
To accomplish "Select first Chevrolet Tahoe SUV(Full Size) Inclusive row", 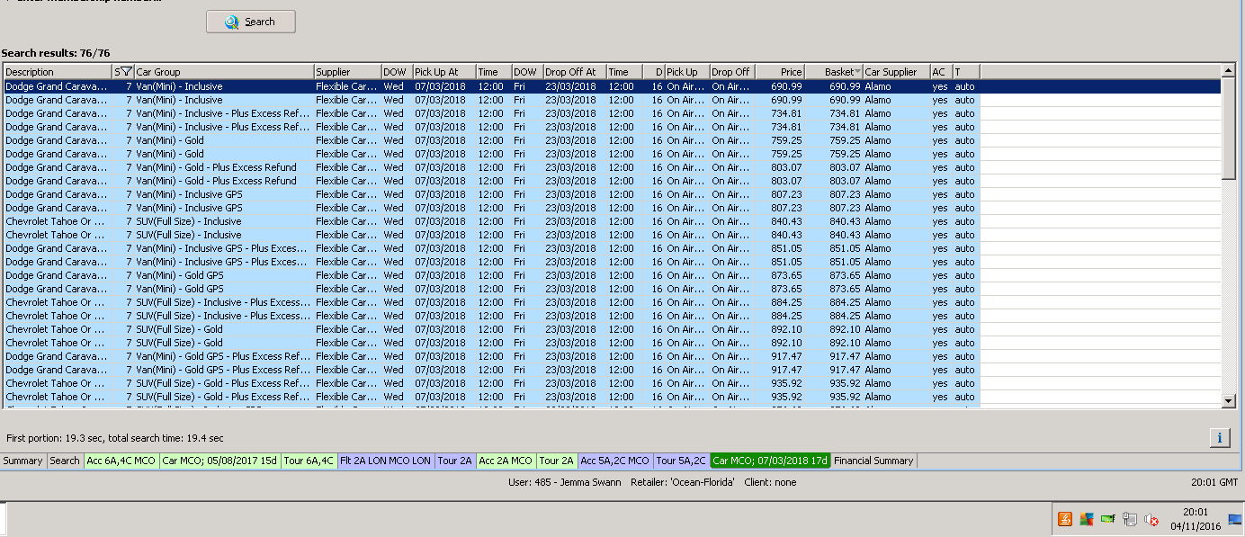I will pos(180,221).
